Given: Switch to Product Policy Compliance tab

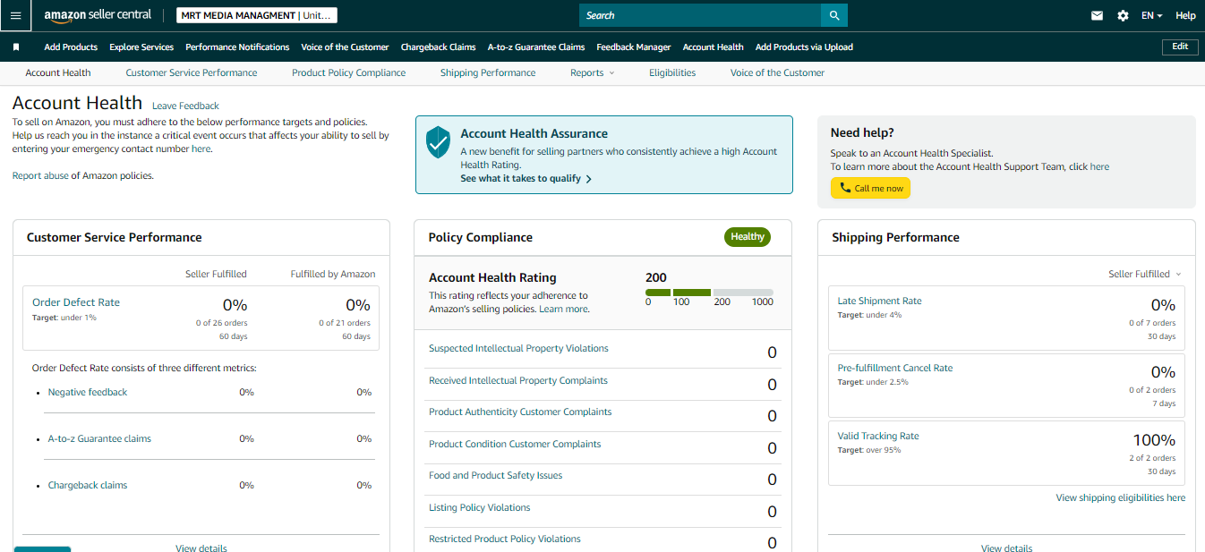Looking at the screenshot, I should [x=349, y=72].
